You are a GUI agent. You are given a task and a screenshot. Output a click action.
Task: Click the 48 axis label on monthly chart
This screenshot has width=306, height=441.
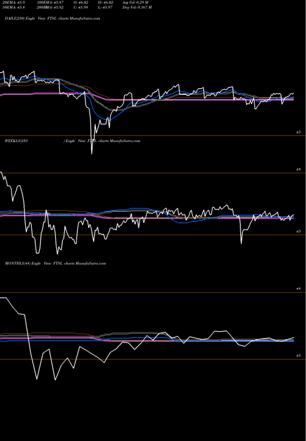(x=299, y=288)
